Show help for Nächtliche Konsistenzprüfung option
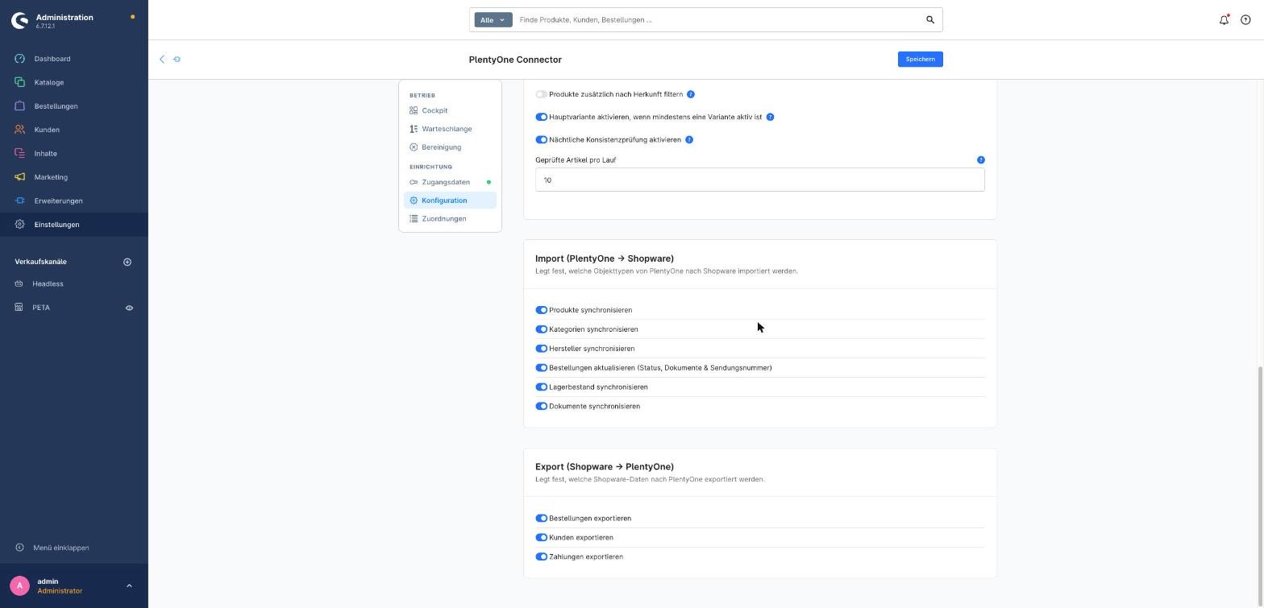Viewport: 1264px width, 608px height. tap(689, 139)
